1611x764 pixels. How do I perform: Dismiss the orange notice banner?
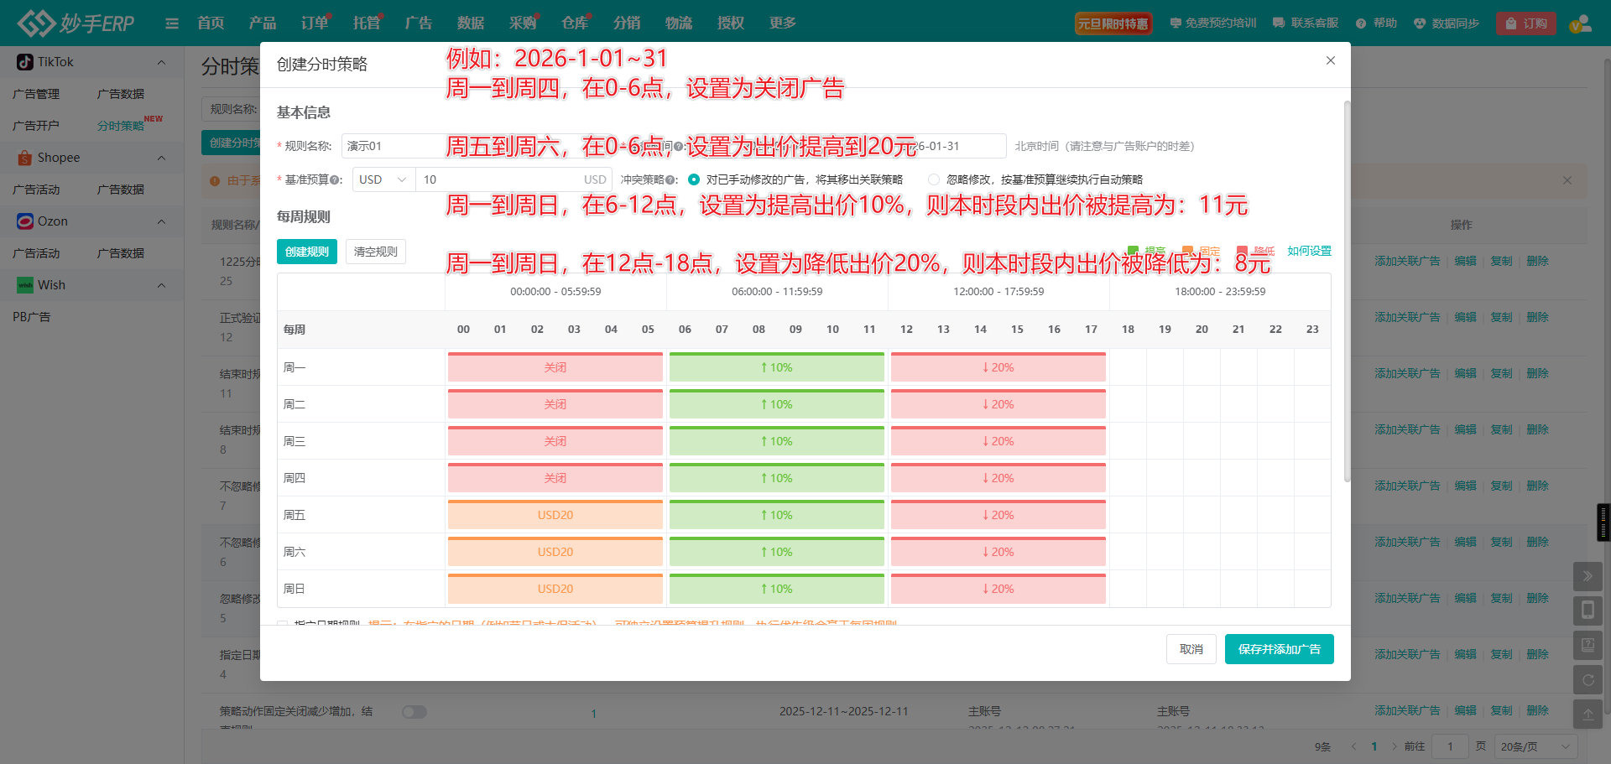1567,180
